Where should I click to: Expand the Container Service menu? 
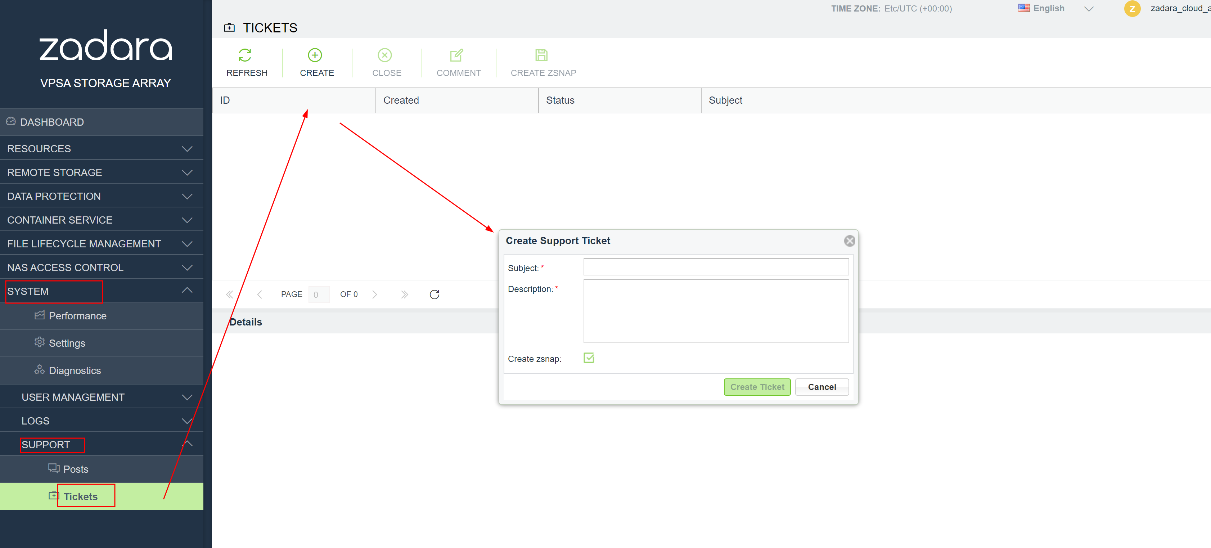(102, 220)
